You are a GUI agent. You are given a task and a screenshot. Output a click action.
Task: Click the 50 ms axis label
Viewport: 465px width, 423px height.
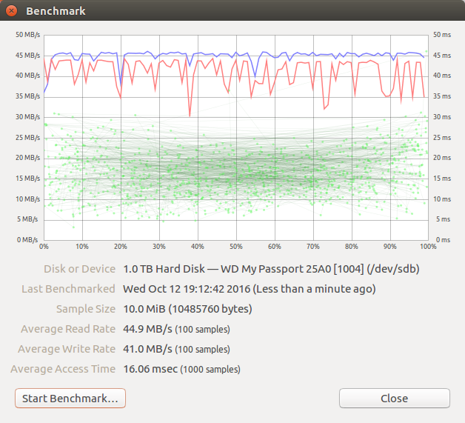[442, 35]
